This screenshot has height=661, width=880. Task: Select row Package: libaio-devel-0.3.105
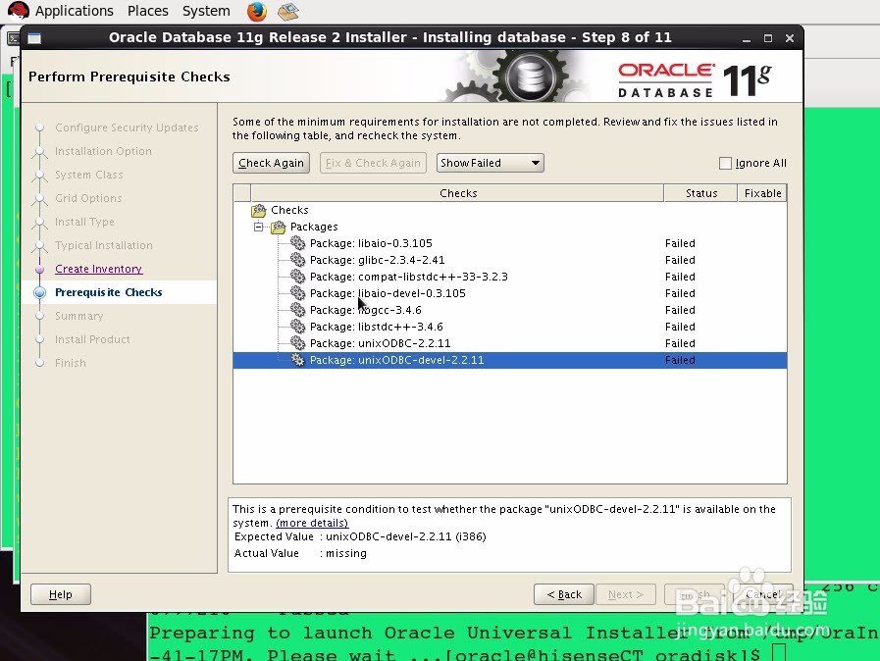click(x=509, y=293)
